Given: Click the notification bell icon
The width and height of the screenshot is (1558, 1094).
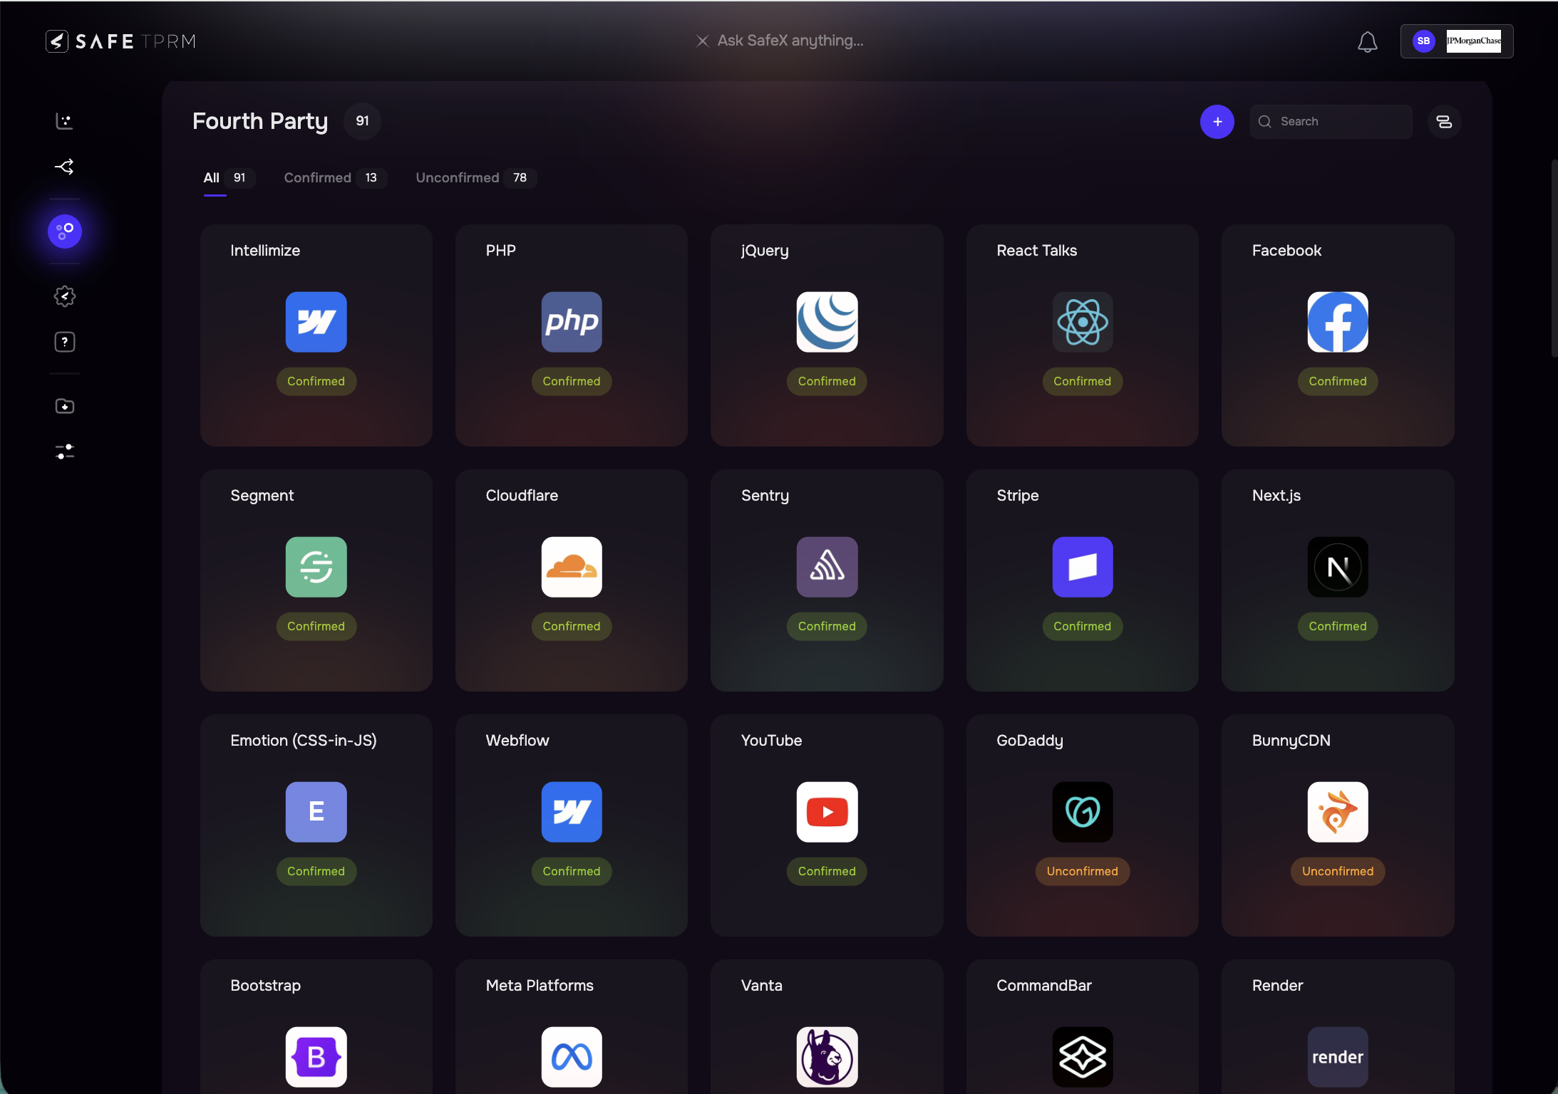Looking at the screenshot, I should (1367, 42).
